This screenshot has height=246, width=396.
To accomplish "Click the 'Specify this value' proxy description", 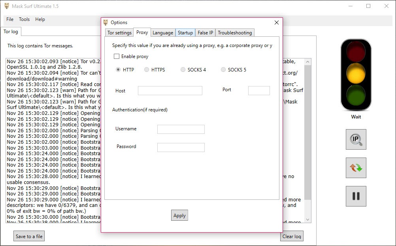I will click(192, 45).
